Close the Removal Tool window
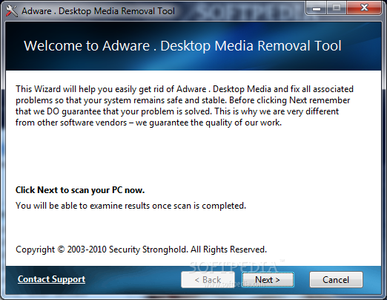The height and width of the screenshot is (300, 387). point(364,8)
